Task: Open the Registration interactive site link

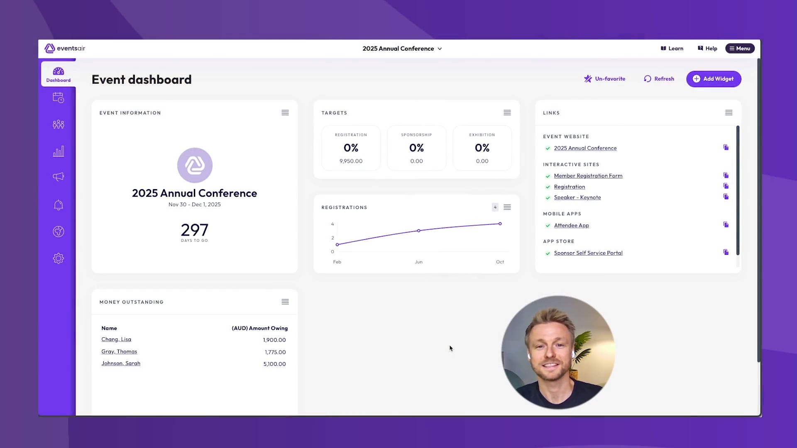Action: [570, 187]
